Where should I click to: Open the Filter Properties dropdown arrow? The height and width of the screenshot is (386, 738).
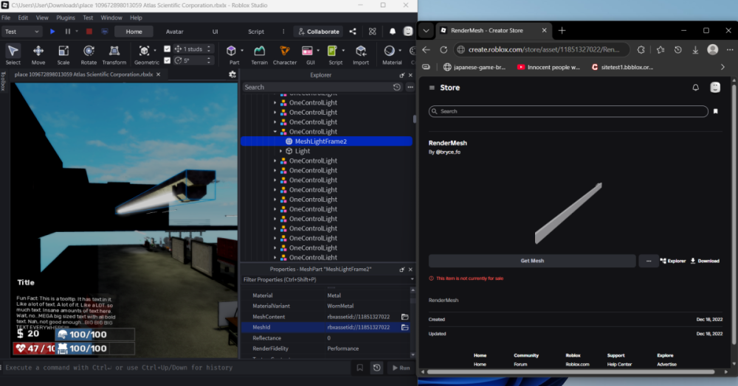tap(412, 279)
